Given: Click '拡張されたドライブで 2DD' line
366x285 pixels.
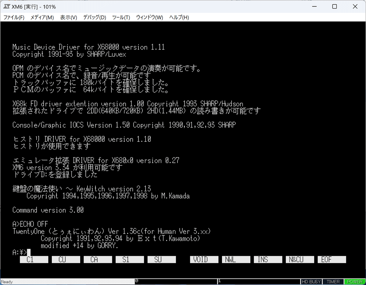Looking at the screenshot, I should (137, 111).
